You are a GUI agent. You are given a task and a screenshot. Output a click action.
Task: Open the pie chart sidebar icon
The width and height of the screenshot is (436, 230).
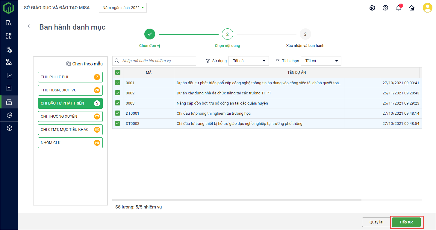click(x=9, y=115)
